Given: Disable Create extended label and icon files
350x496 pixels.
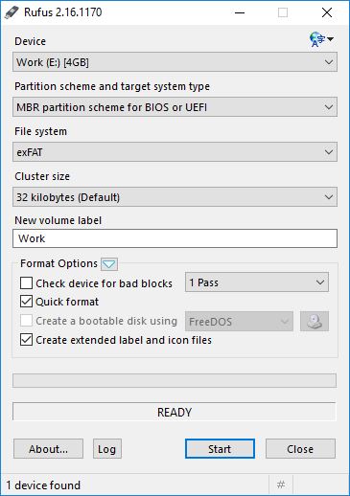Looking at the screenshot, I should coord(26,340).
